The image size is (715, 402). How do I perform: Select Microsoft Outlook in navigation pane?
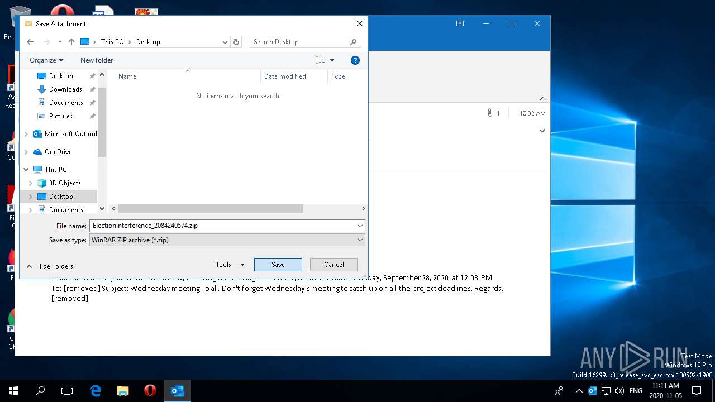(x=65, y=134)
